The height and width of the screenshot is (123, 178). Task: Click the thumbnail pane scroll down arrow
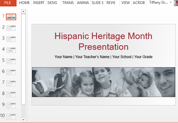point(24,120)
